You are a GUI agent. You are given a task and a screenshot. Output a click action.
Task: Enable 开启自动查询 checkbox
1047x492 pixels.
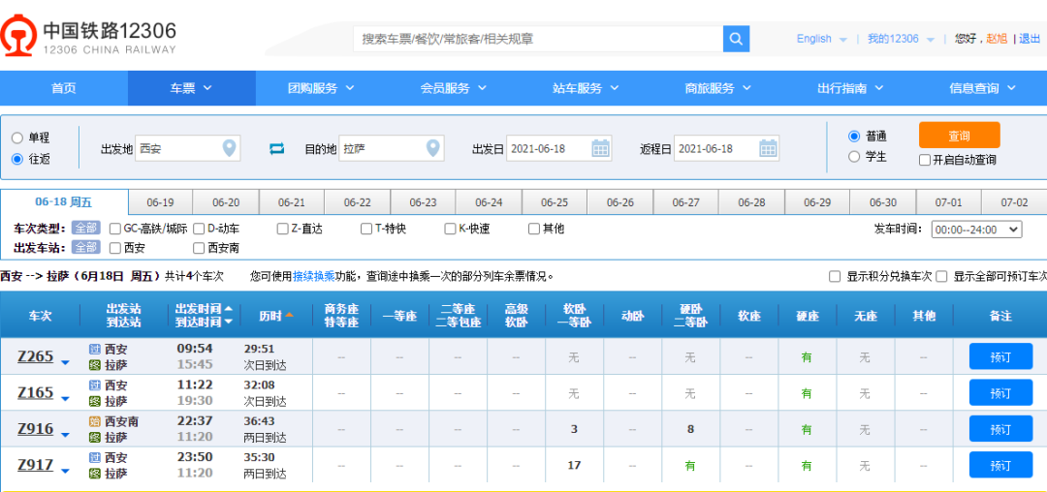click(x=925, y=160)
